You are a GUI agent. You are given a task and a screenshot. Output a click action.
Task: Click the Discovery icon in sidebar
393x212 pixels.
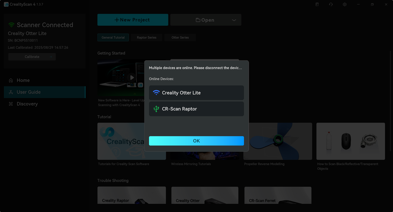click(x=11, y=104)
